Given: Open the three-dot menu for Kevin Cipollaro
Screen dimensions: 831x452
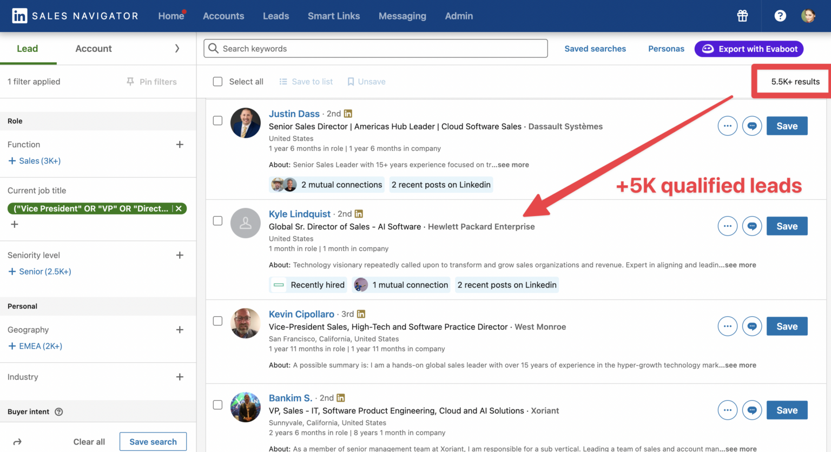Looking at the screenshot, I should click(727, 326).
